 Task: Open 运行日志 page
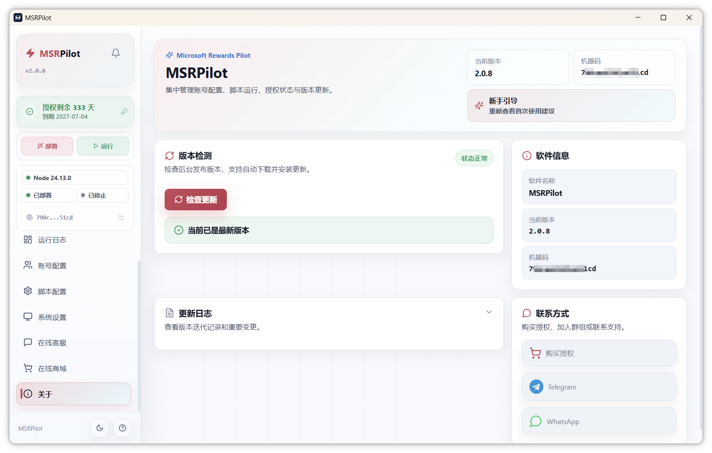point(73,240)
